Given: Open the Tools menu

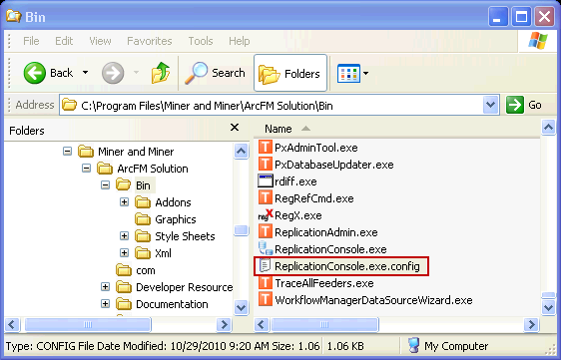Looking at the screenshot, I should pos(201,41).
